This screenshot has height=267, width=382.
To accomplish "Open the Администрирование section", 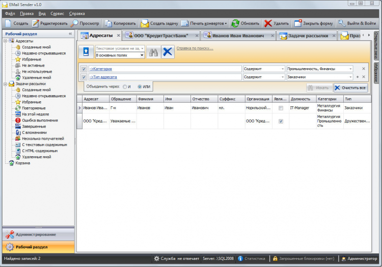I will (39, 234).
